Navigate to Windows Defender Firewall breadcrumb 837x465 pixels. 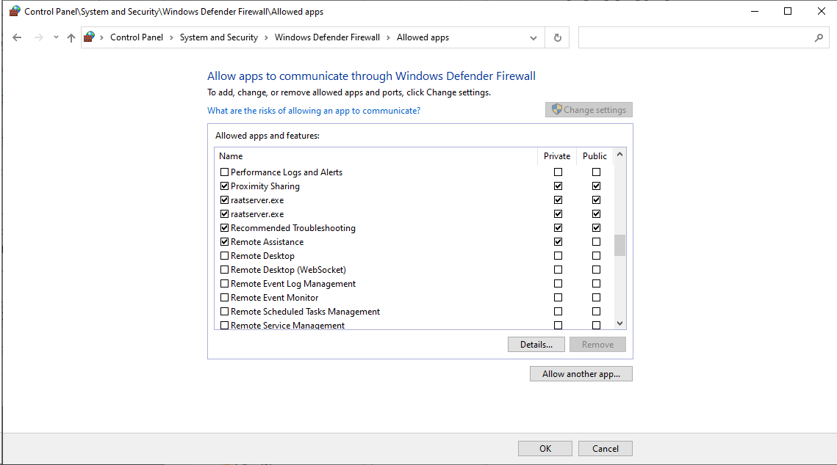point(327,37)
